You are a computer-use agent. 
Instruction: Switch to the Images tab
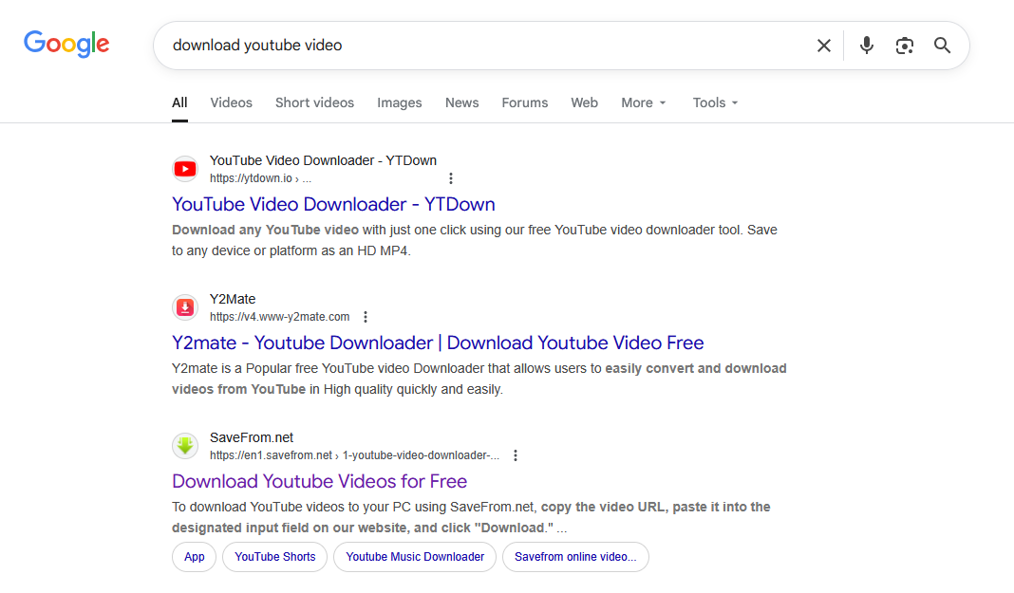tap(399, 102)
